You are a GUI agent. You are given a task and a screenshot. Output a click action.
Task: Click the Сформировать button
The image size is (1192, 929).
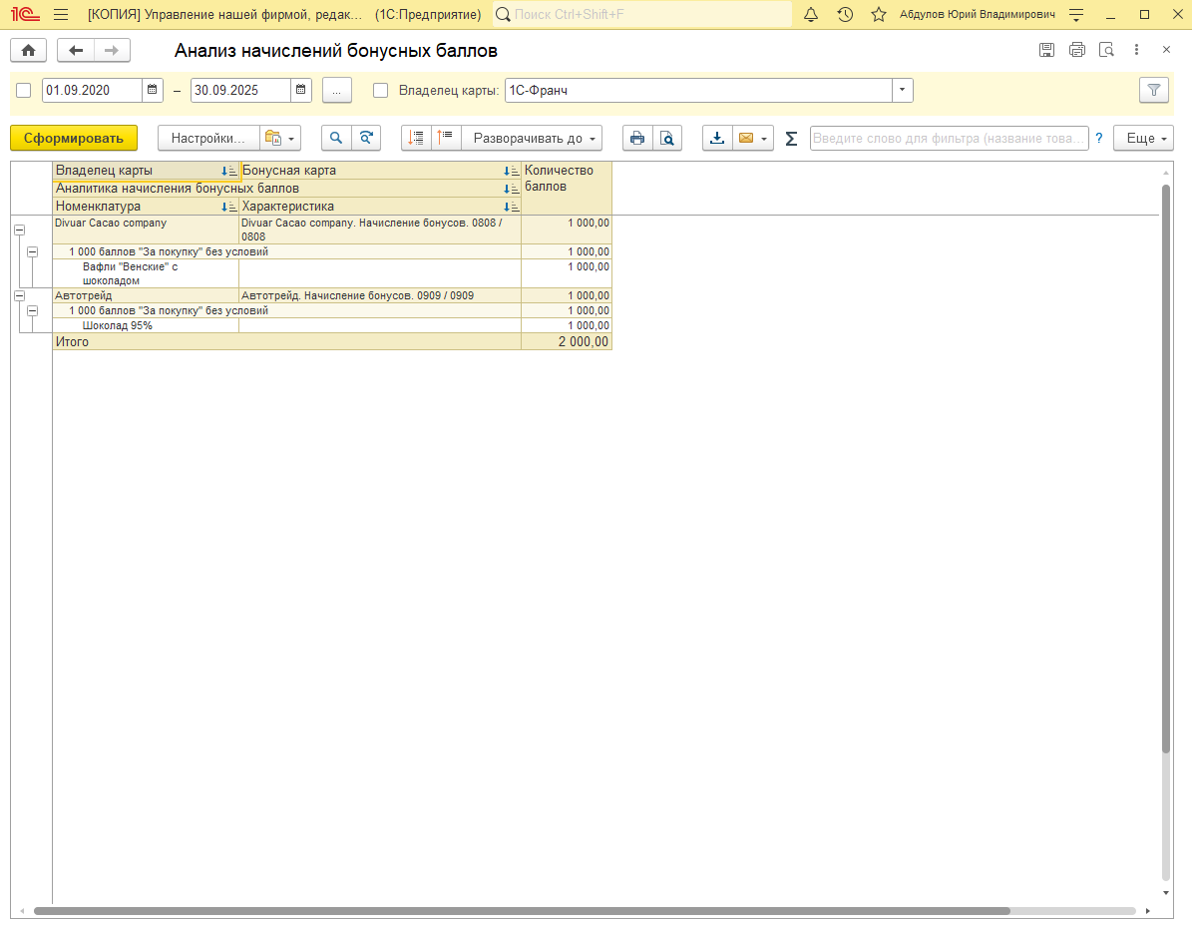pos(74,138)
